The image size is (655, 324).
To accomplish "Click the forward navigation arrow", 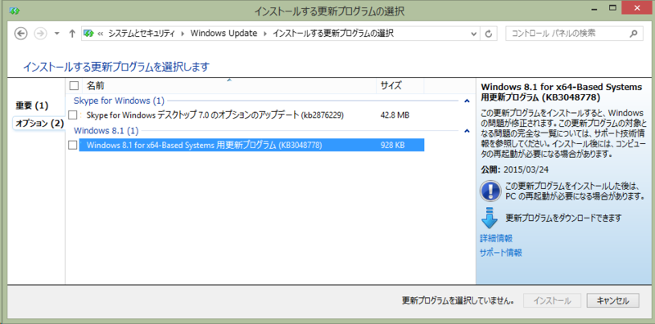I will (40, 34).
